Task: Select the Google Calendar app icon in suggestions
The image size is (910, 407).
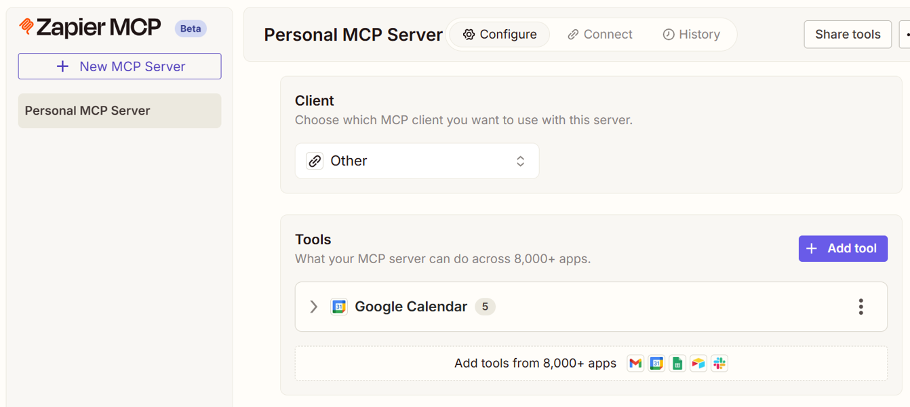Action: click(x=656, y=363)
